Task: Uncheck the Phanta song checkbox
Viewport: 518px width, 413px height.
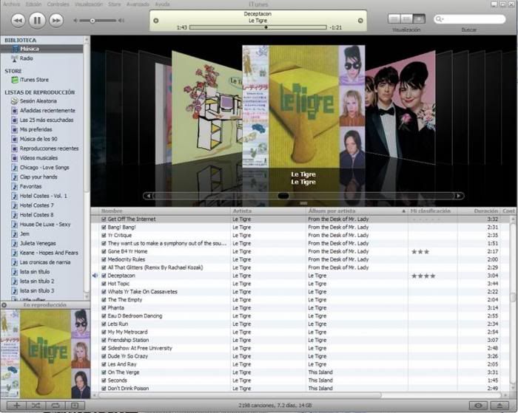Action: tap(104, 308)
